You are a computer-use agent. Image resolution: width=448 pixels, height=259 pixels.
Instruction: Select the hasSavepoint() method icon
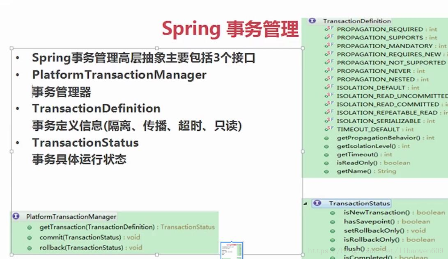click(333, 222)
